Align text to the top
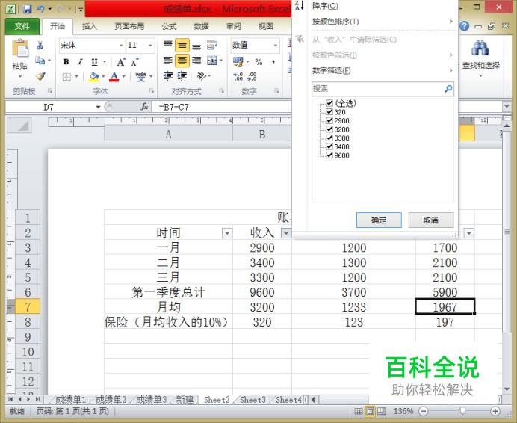 click(x=168, y=45)
